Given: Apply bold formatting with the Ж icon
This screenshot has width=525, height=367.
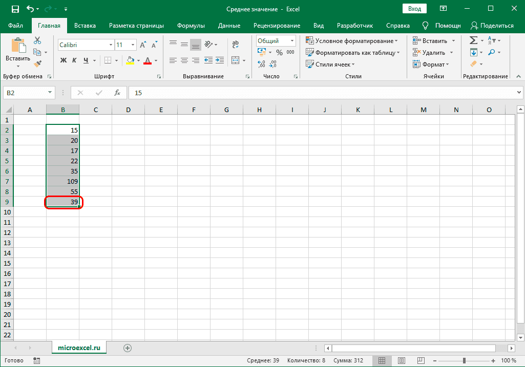Looking at the screenshot, I should pyautogui.click(x=62, y=60).
